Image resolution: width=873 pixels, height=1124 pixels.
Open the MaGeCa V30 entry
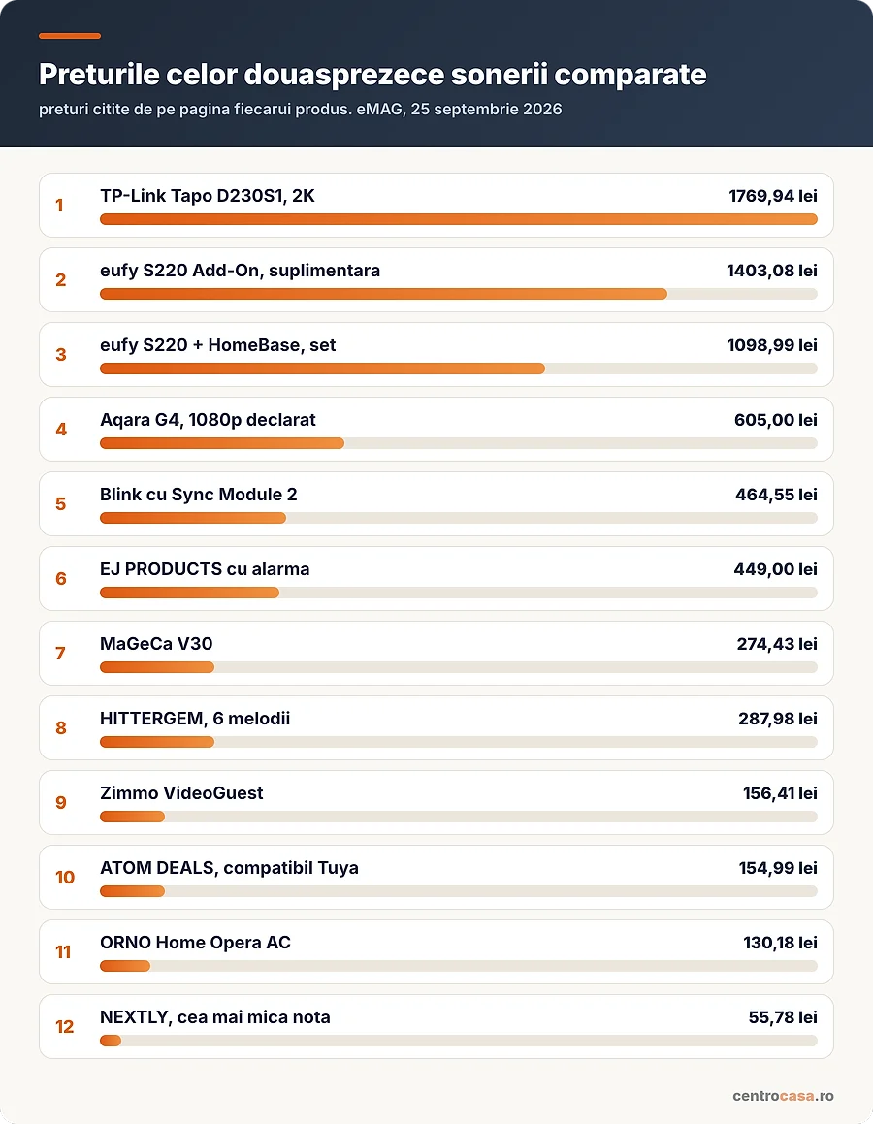click(436, 653)
